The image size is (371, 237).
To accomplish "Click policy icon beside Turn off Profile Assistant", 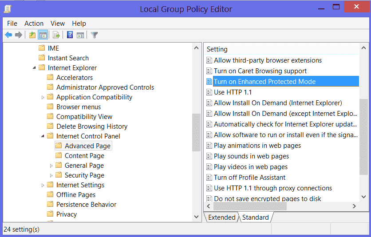I will [x=209, y=178].
